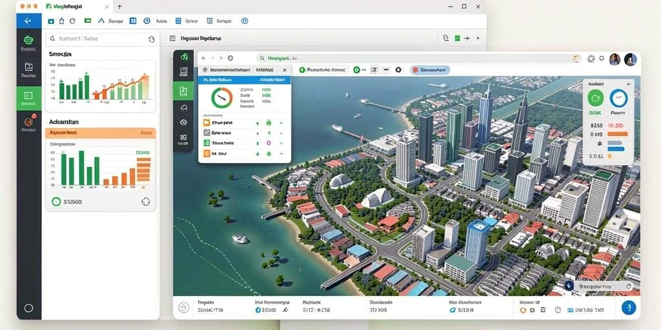Viewport: 661px width, 330px height.
Task: Click the info circle at the rear sidebar bottom
Action: (x=28, y=308)
